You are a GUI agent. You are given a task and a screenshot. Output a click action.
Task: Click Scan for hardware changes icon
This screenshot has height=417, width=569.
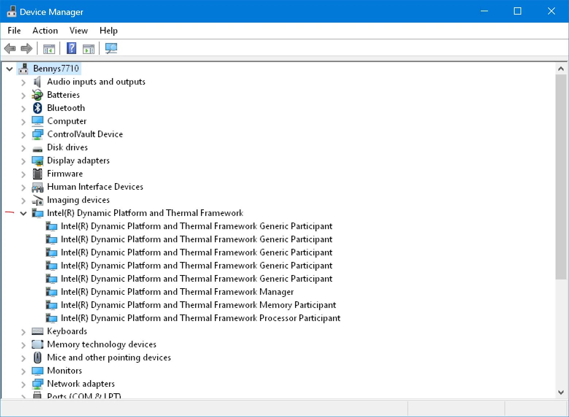click(111, 48)
